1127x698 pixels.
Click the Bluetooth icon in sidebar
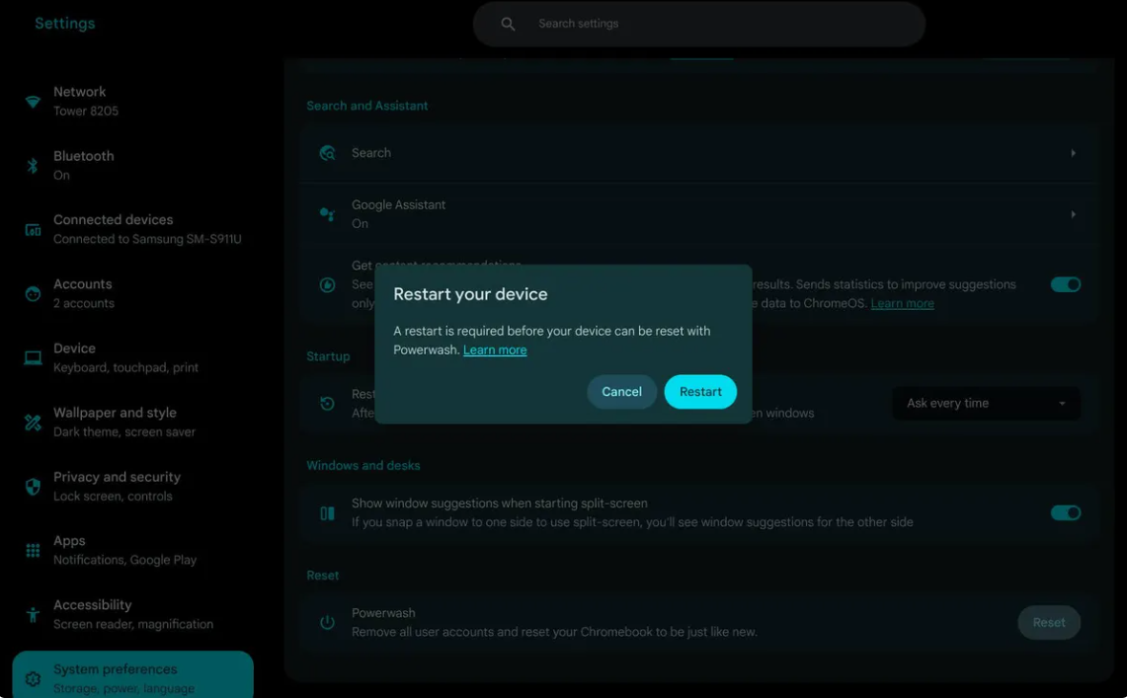[x=33, y=166]
